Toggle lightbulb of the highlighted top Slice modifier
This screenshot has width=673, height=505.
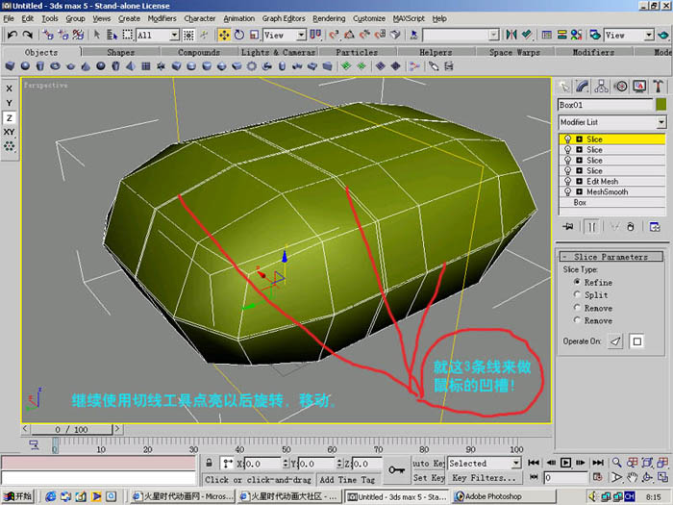tap(567, 139)
